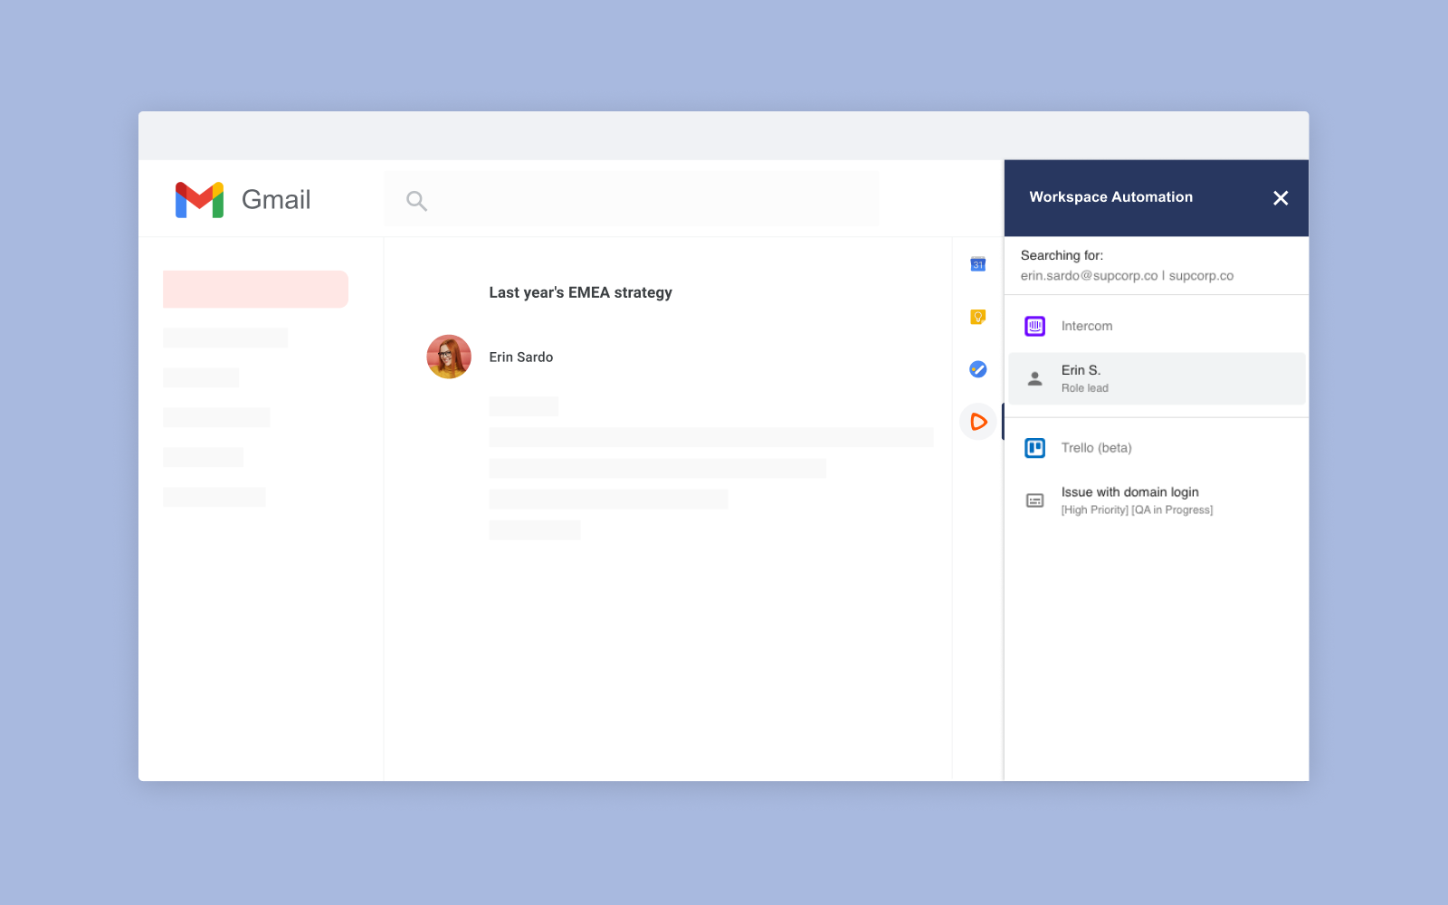
Task: Open Google Keep lightbulb icon
Action: 978,317
